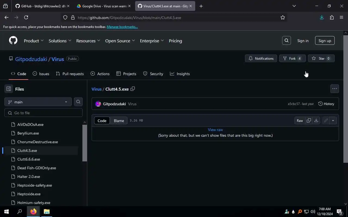Copy raw file contents icon
The height and width of the screenshot is (217, 348).
pos(309,120)
